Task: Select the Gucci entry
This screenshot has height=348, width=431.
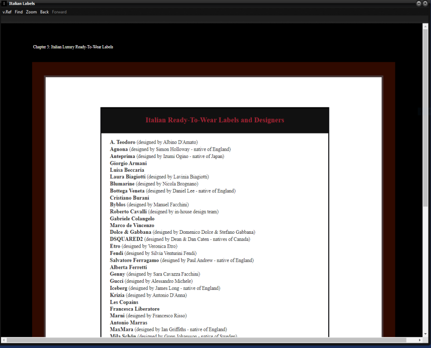Action: 151,281
